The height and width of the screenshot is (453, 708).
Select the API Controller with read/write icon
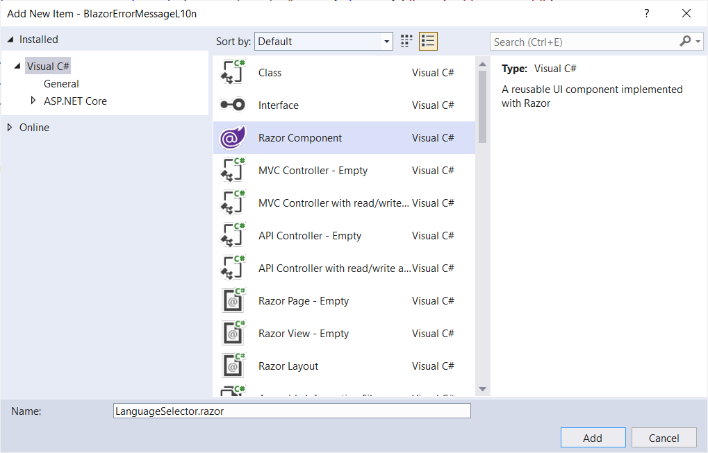[x=233, y=268]
